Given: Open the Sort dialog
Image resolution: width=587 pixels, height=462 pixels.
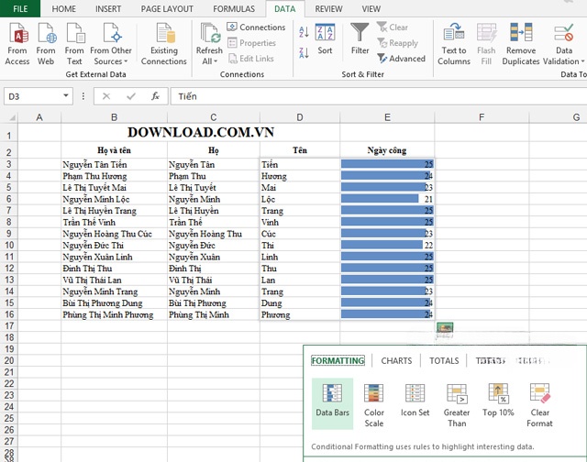Looking at the screenshot, I should [325, 39].
